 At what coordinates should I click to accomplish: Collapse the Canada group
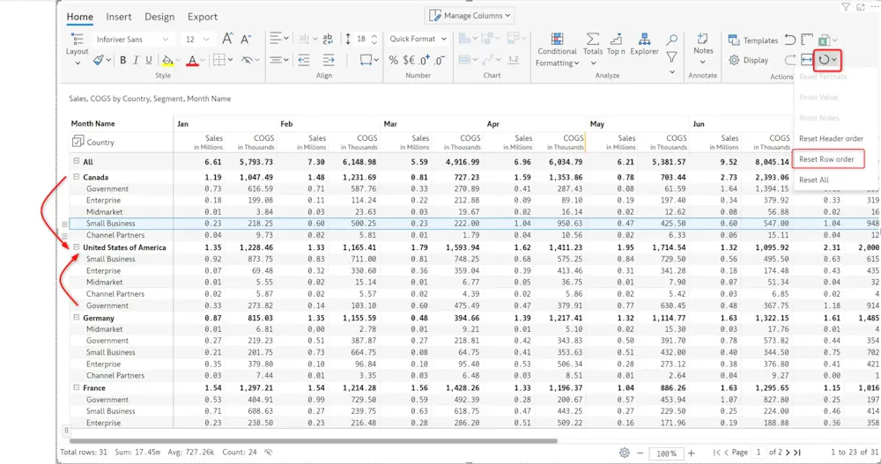(x=77, y=177)
